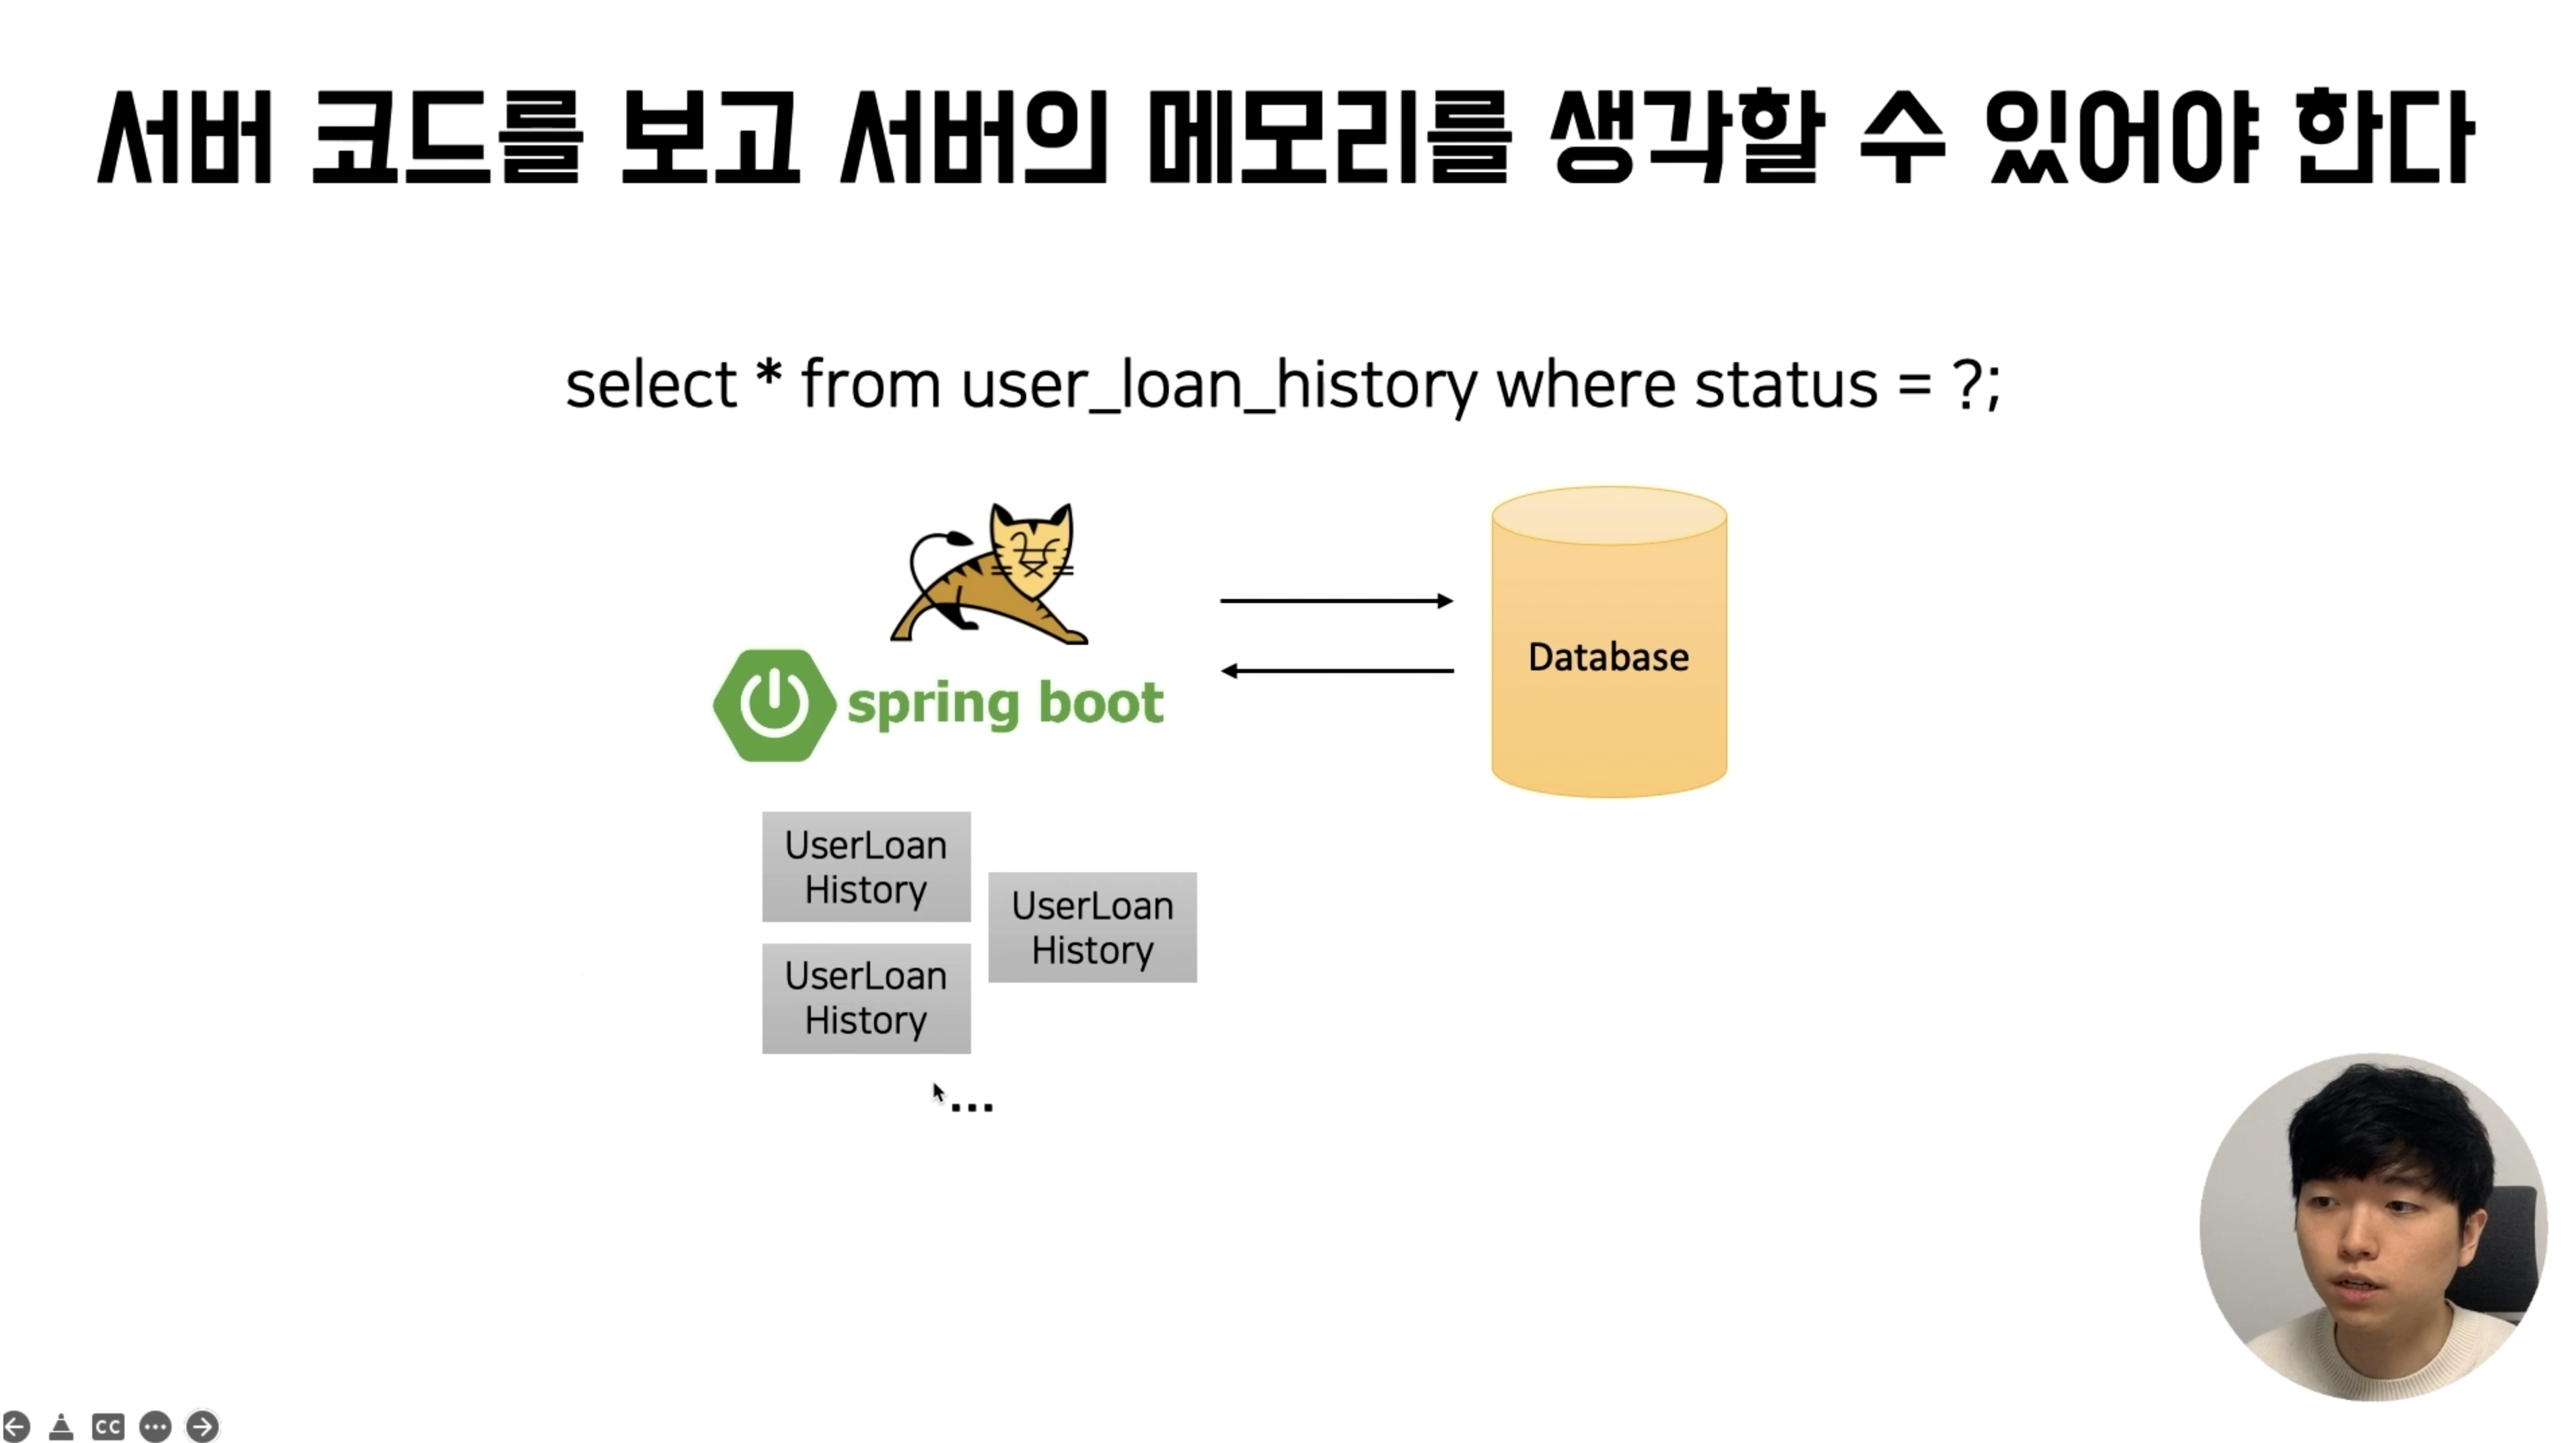The width and height of the screenshot is (2576, 1443).
Task: Click the '...' ellipsis below the history boxes
Action: point(971,1106)
